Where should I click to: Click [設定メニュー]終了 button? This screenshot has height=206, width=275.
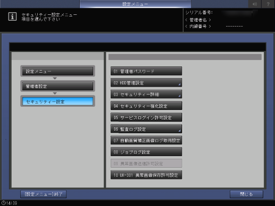44,194
